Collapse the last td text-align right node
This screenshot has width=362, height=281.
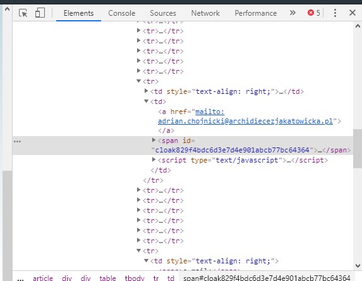(146, 260)
